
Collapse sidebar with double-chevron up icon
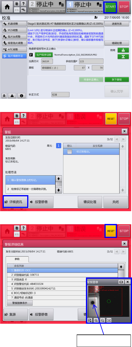point(4,96)
